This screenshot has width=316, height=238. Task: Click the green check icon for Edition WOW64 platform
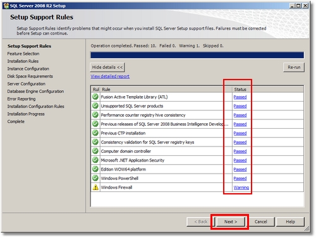(x=95, y=169)
